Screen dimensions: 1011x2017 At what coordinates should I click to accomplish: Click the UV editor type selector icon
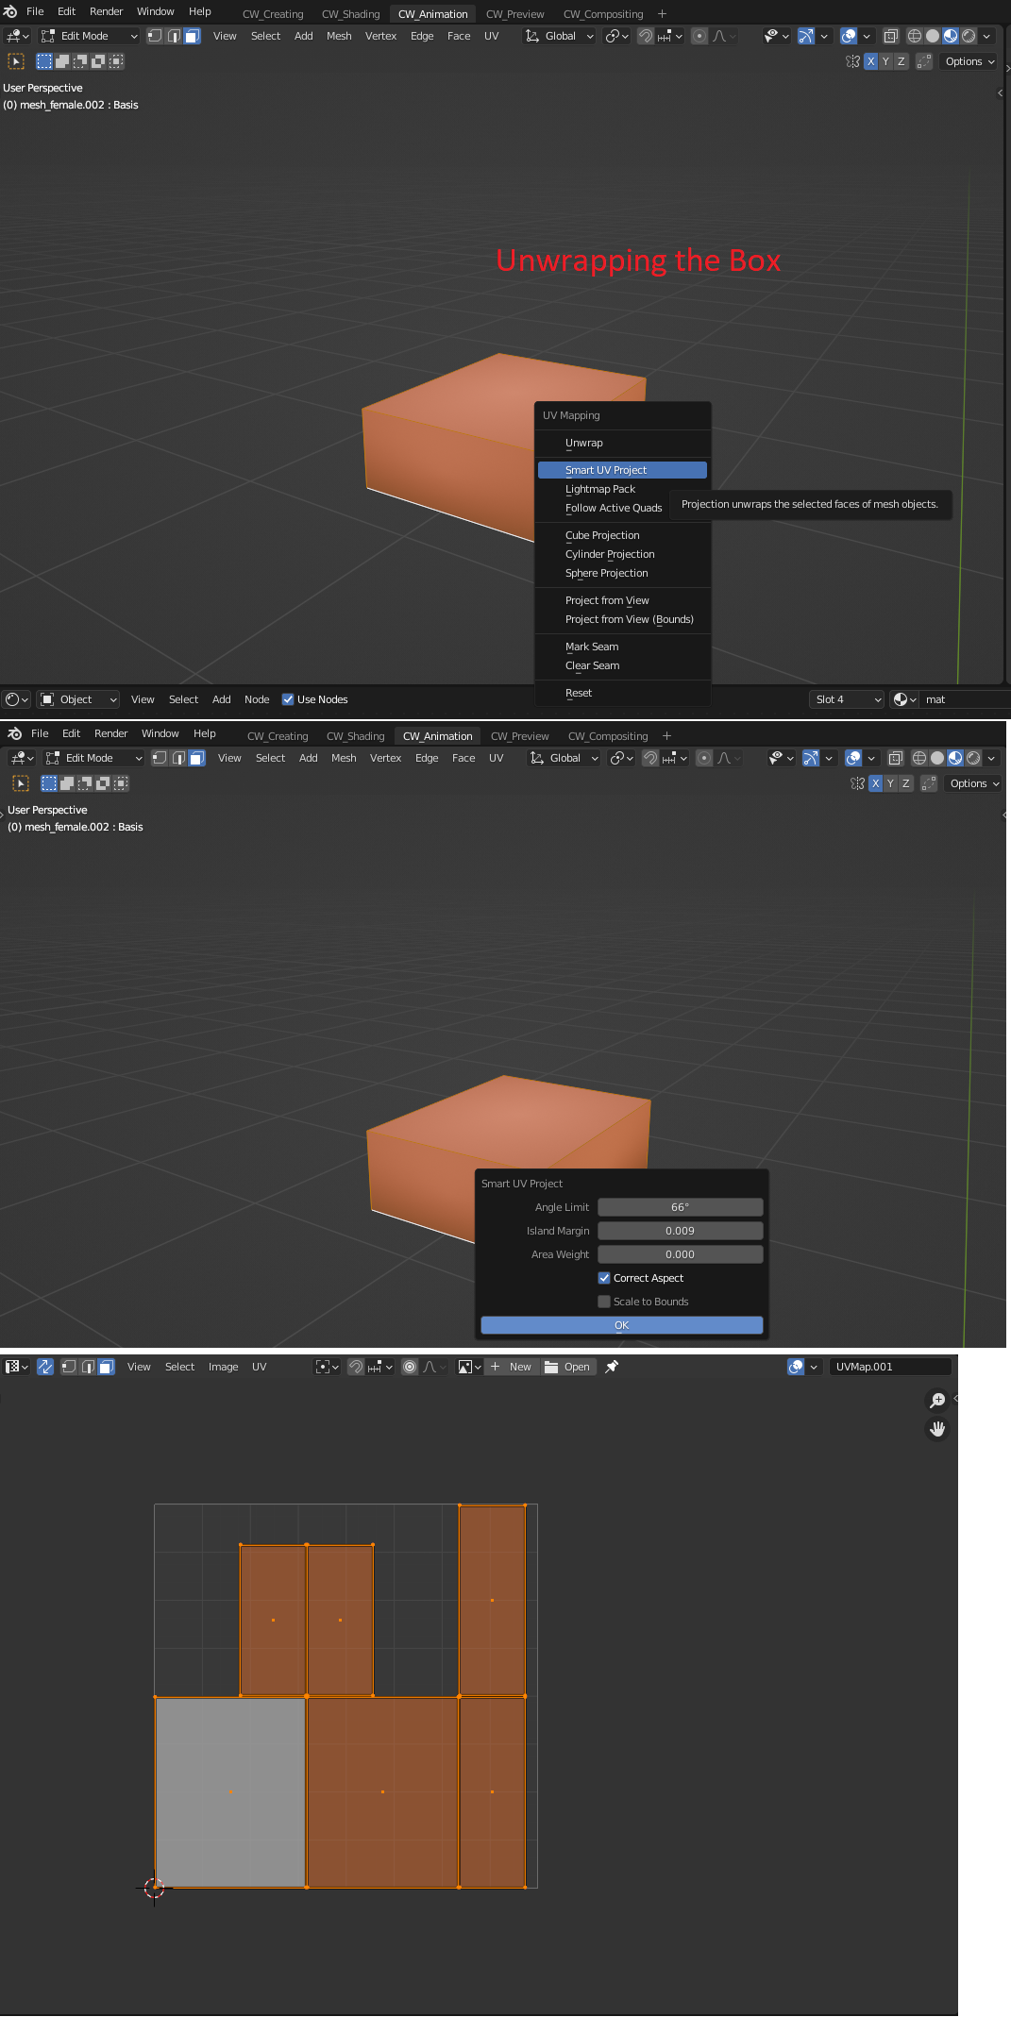coord(17,1367)
